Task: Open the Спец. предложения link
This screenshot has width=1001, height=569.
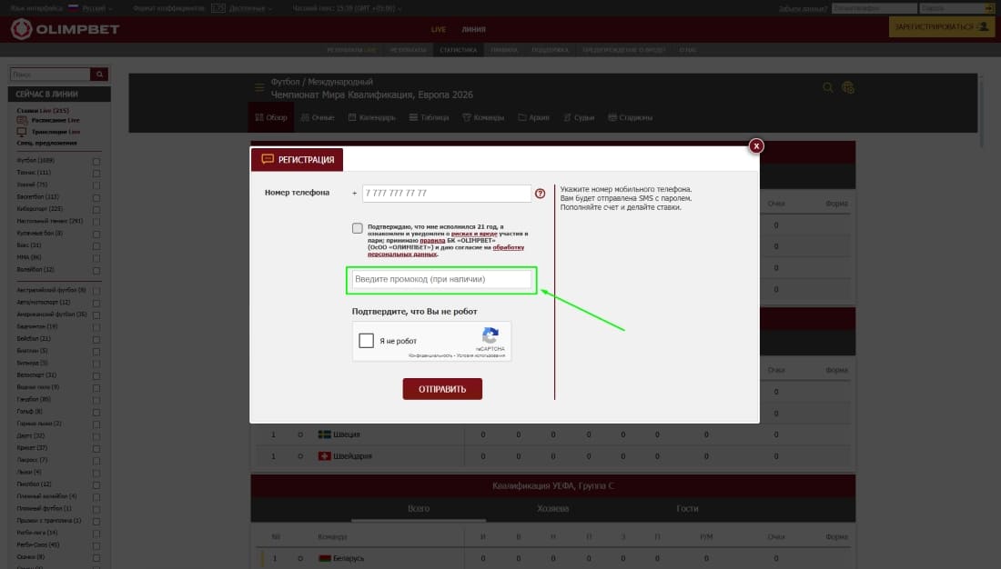Action: tap(46, 143)
